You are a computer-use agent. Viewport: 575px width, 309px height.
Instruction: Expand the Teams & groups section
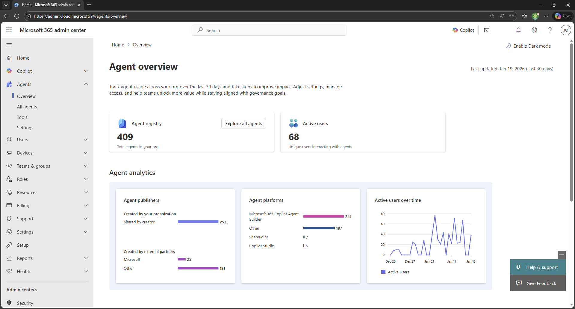pyautogui.click(x=86, y=166)
